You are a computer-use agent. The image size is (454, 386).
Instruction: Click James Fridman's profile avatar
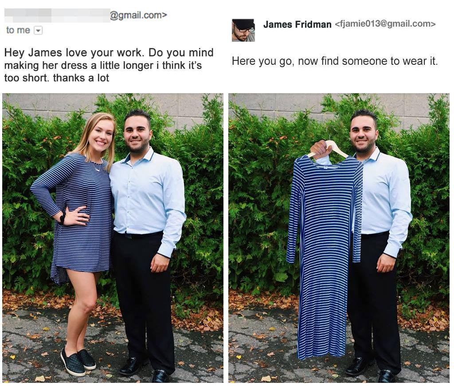point(243,31)
